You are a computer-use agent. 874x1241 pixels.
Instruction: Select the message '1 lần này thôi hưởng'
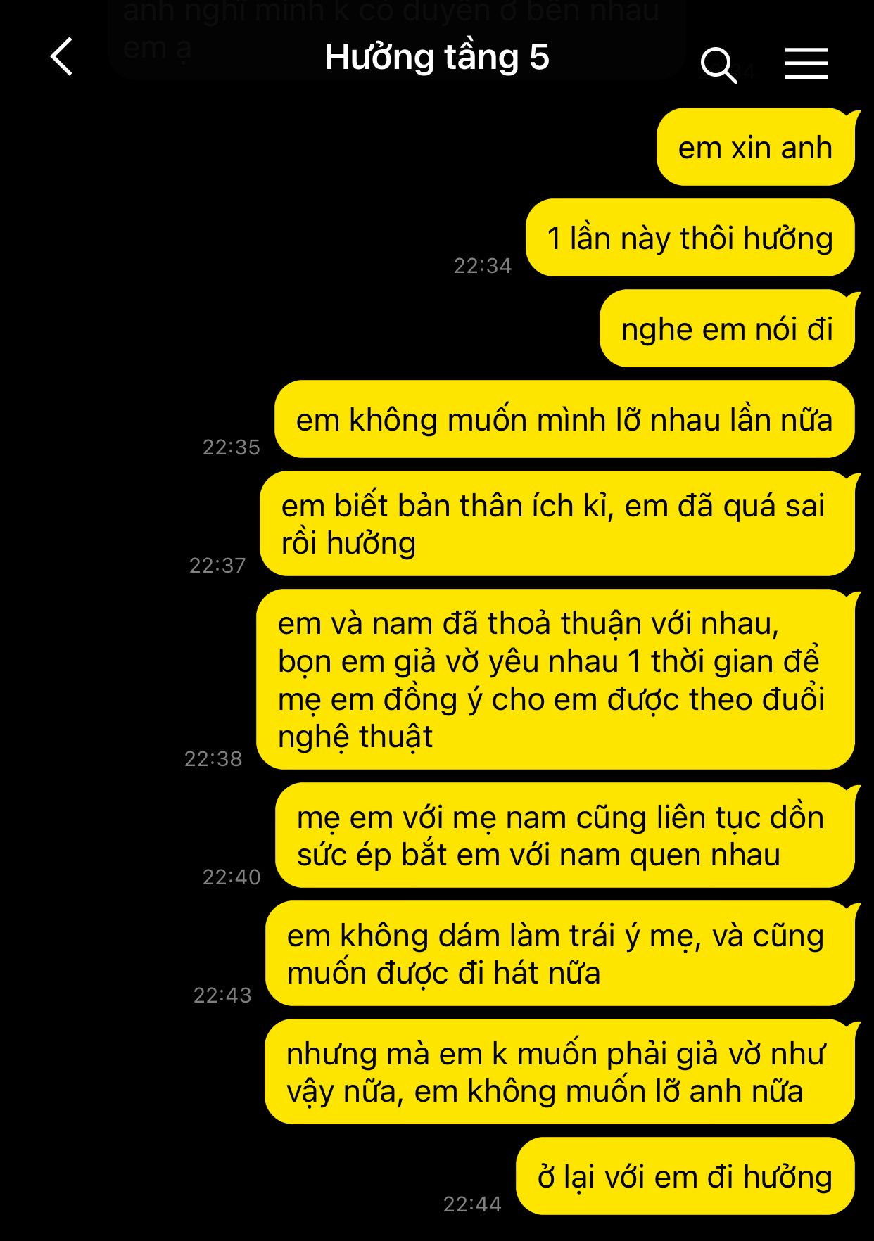690,238
